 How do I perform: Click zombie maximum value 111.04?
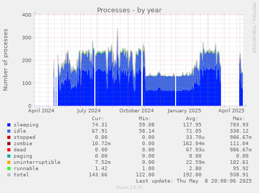(x=239, y=144)
